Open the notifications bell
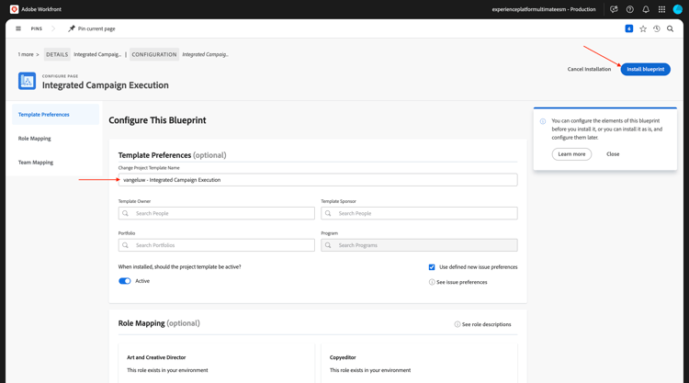689x383 pixels. (x=646, y=9)
